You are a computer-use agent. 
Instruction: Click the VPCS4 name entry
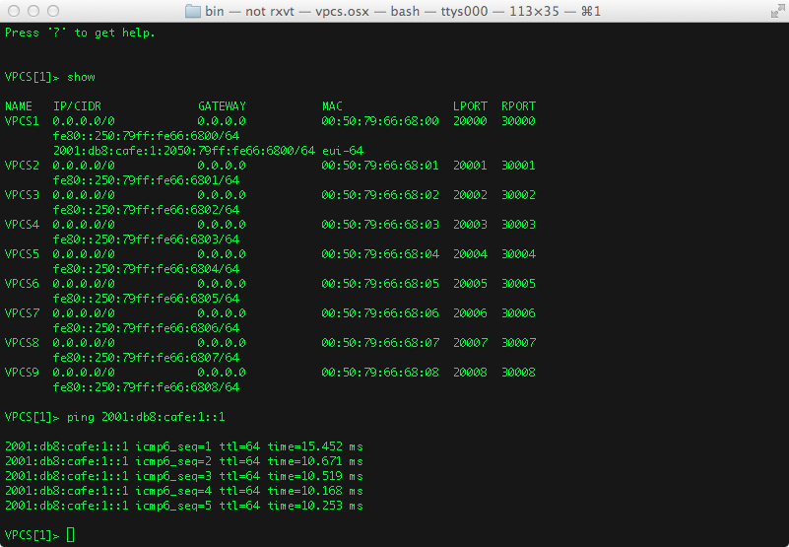point(22,225)
